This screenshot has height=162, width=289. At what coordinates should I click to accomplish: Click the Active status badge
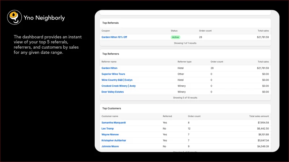coord(175,37)
